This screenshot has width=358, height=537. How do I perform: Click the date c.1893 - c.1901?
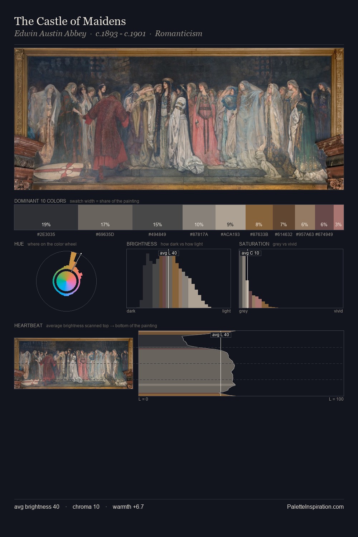click(x=121, y=34)
